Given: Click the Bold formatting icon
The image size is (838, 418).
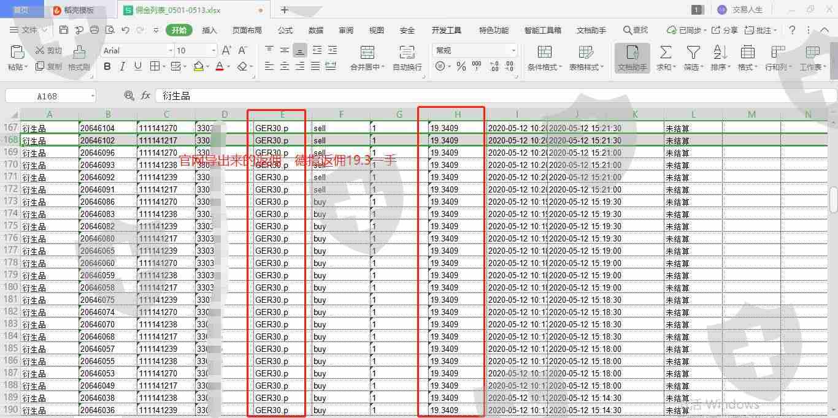Looking at the screenshot, I should click(107, 66).
